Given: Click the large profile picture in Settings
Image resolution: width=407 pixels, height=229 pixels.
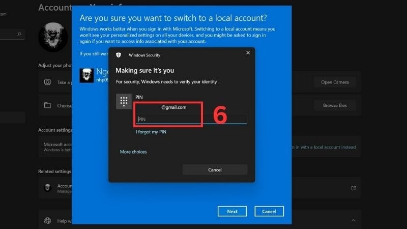Looking at the screenshot, I should point(53,37).
